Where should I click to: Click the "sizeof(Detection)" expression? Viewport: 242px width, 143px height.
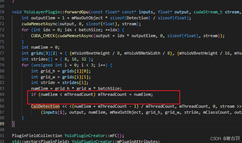coord(130,18)
